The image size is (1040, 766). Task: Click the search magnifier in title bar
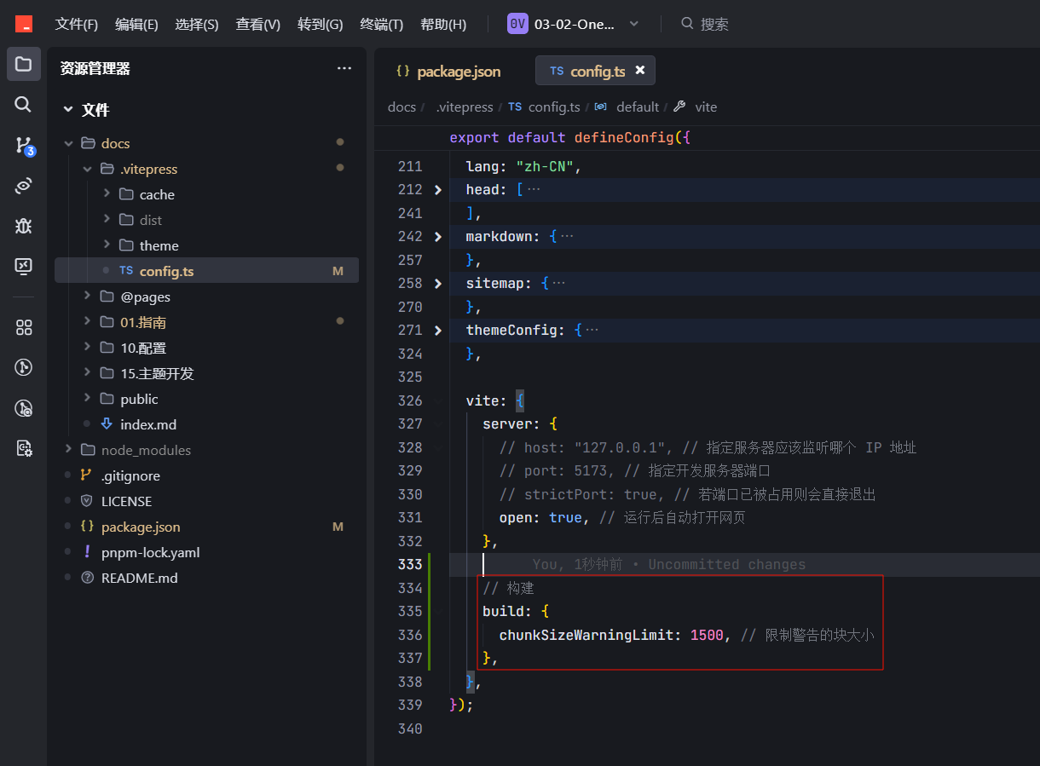687,24
